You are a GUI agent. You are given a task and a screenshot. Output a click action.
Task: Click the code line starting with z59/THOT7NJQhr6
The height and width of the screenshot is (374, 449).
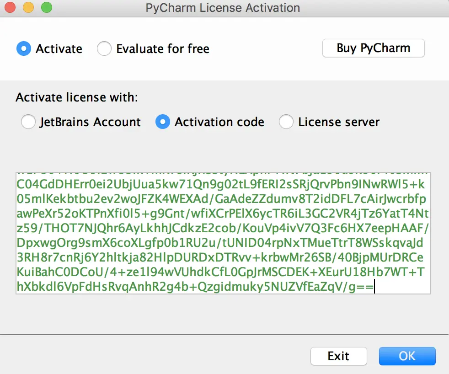click(x=223, y=228)
